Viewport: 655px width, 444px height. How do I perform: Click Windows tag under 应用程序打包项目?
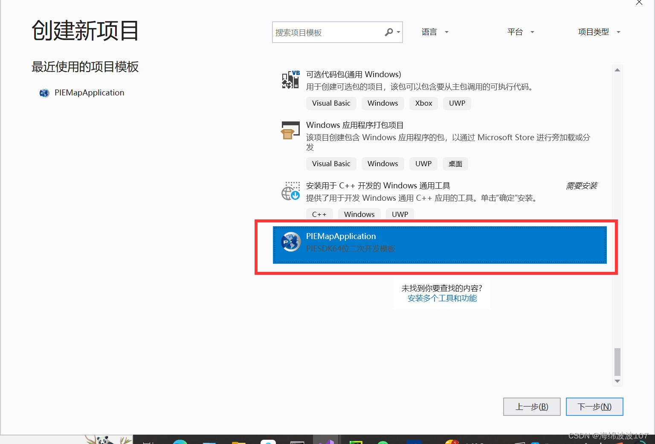383,164
